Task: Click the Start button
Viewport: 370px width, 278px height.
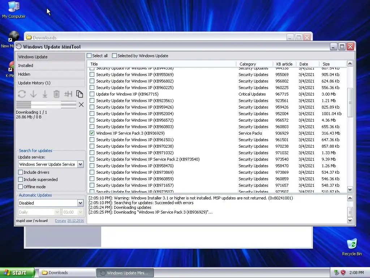Action: coord(17,273)
